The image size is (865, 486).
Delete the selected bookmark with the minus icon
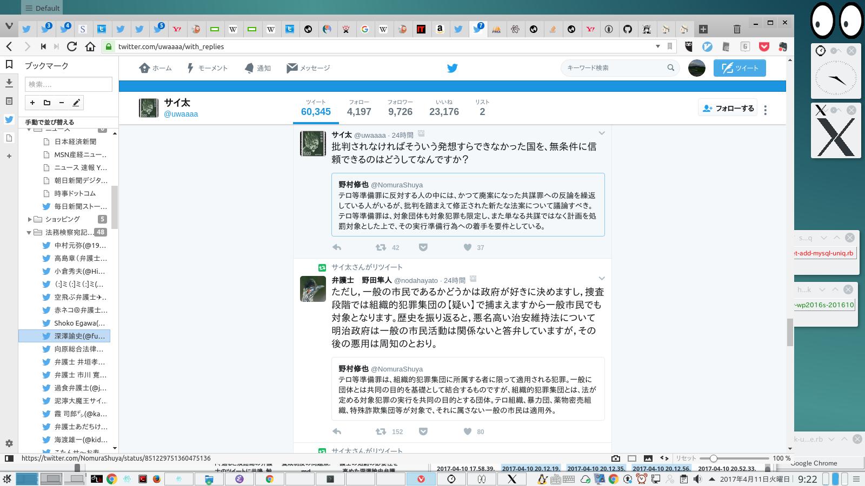(62, 103)
